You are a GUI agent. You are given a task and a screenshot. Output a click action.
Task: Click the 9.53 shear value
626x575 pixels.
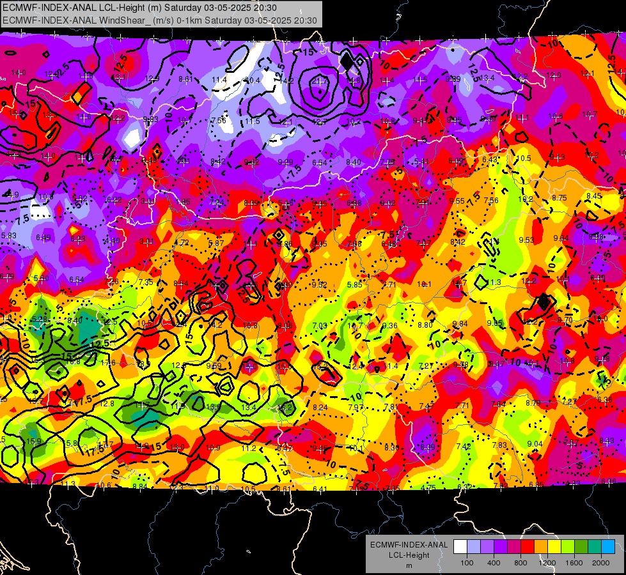pyautogui.click(x=527, y=240)
